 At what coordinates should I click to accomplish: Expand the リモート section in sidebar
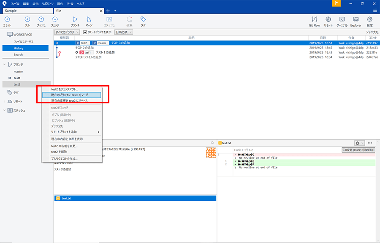coord(4,102)
